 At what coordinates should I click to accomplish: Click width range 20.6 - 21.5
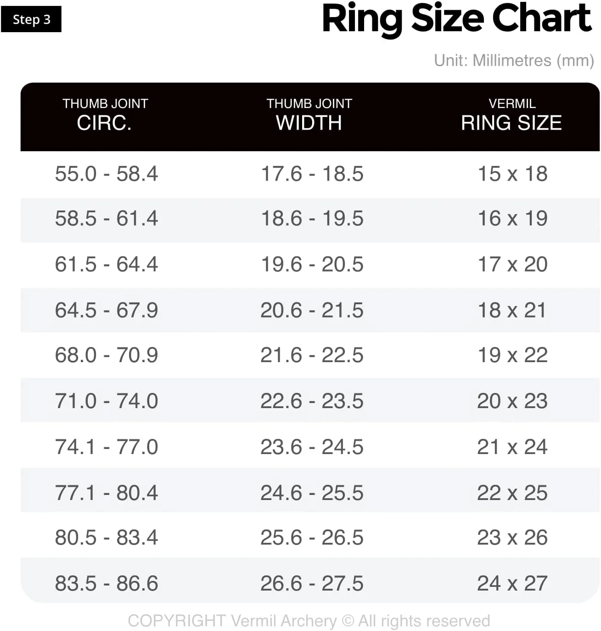312,310
